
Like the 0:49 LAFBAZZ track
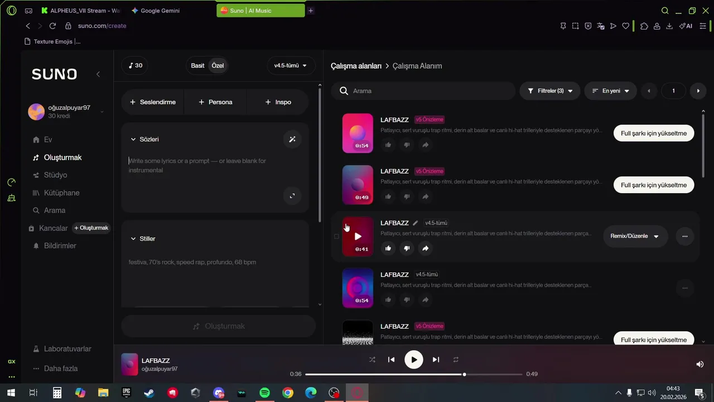388,197
